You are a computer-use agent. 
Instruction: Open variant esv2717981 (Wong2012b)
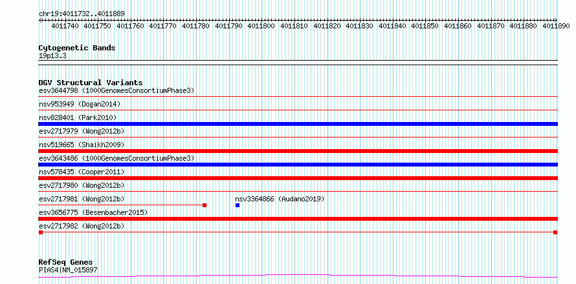(82, 199)
